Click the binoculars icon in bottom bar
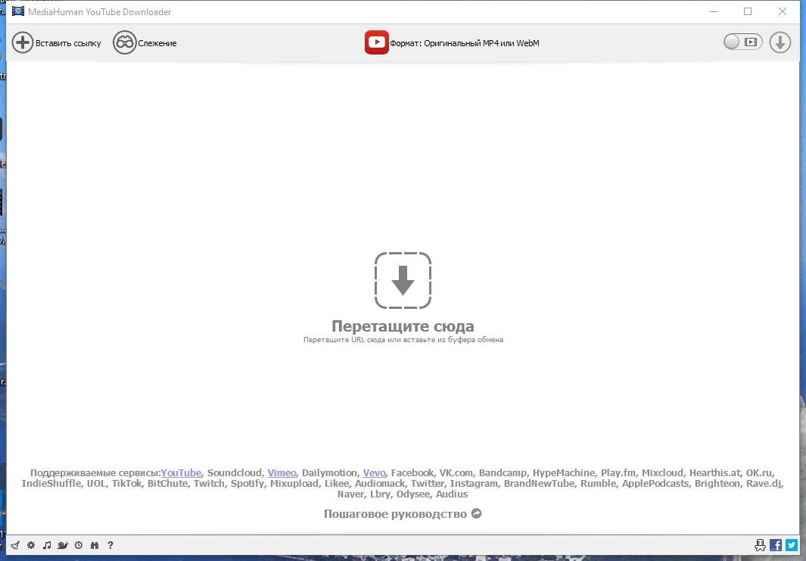This screenshot has height=561, width=806. pyautogui.click(x=95, y=545)
